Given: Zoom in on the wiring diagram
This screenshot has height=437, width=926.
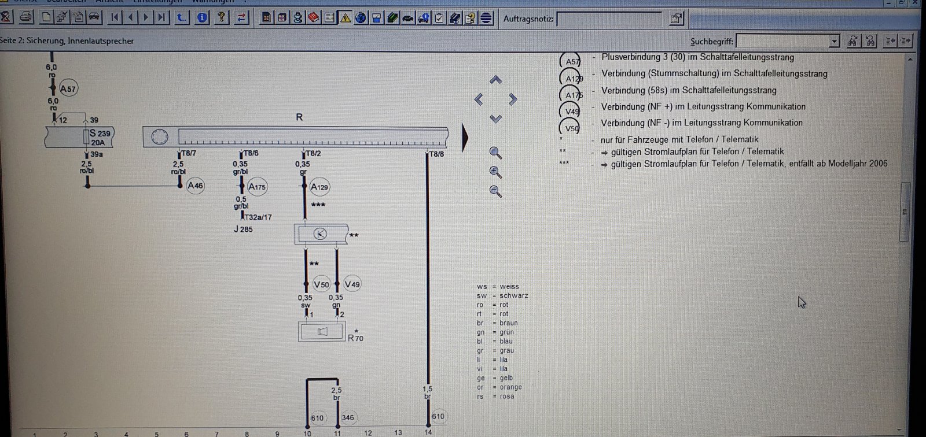Looking at the screenshot, I should pyautogui.click(x=495, y=172).
